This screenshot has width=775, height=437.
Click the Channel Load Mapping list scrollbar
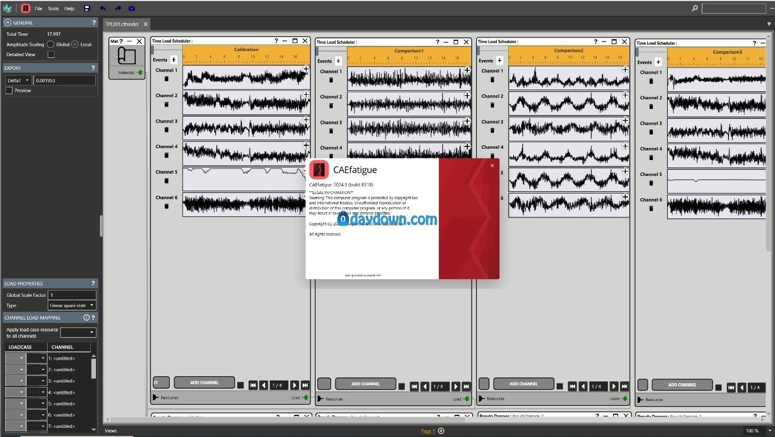[x=94, y=369]
